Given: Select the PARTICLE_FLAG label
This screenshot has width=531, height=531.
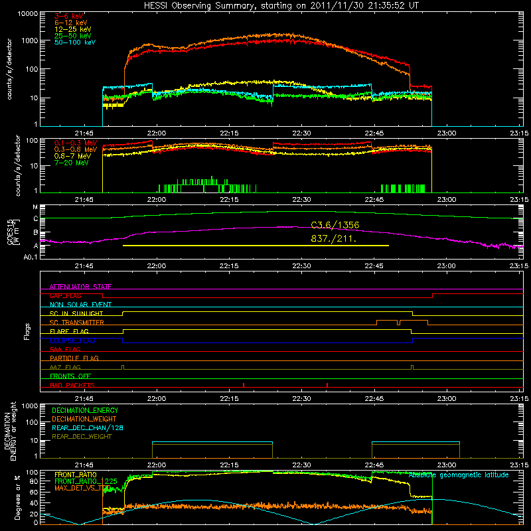Looking at the screenshot, I should click(74, 358).
